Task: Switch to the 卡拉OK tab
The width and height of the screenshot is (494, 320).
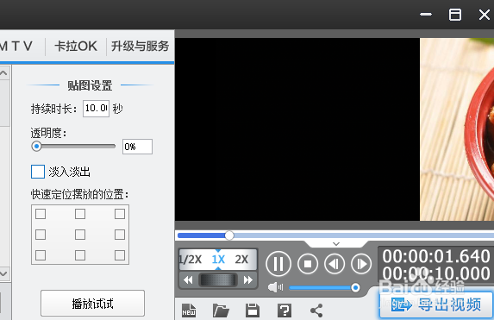Action: tap(76, 47)
